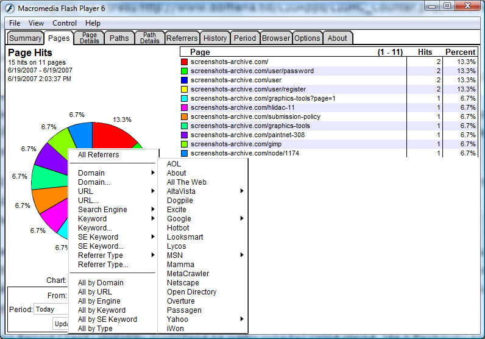Open the About tab
The width and height of the screenshot is (485, 339).
337,38
